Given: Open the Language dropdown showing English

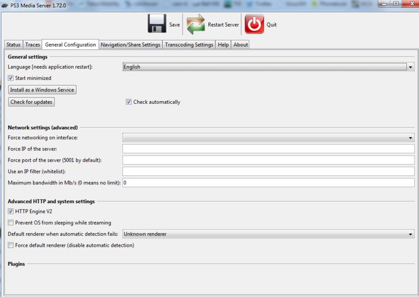Looking at the screenshot, I should point(268,67).
